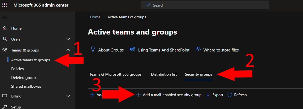This screenshot has height=109, width=303.
Task: Click the Teams logo icon
Action: point(132,50)
